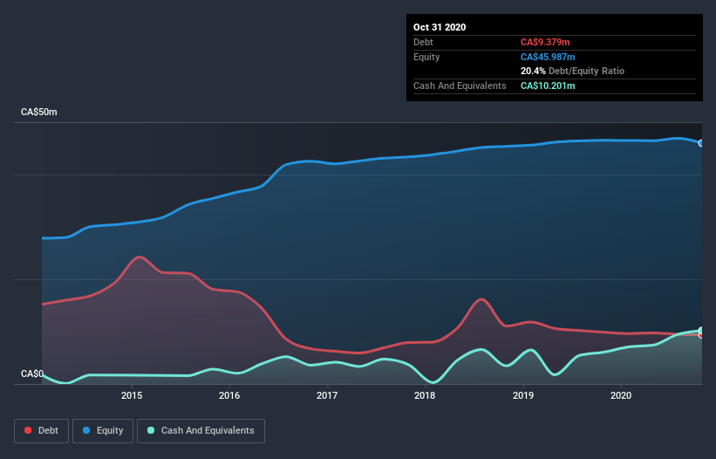This screenshot has height=459, width=716.
Task: Click the teal Cash And Equivalents legend dot
Action: coord(151,430)
